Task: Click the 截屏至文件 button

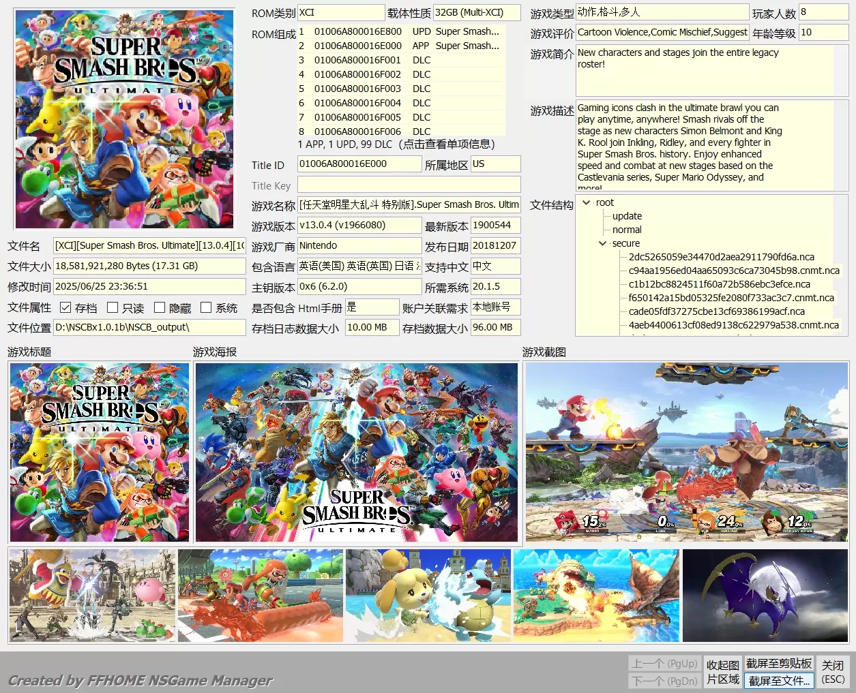Action: tap(779, 680)
